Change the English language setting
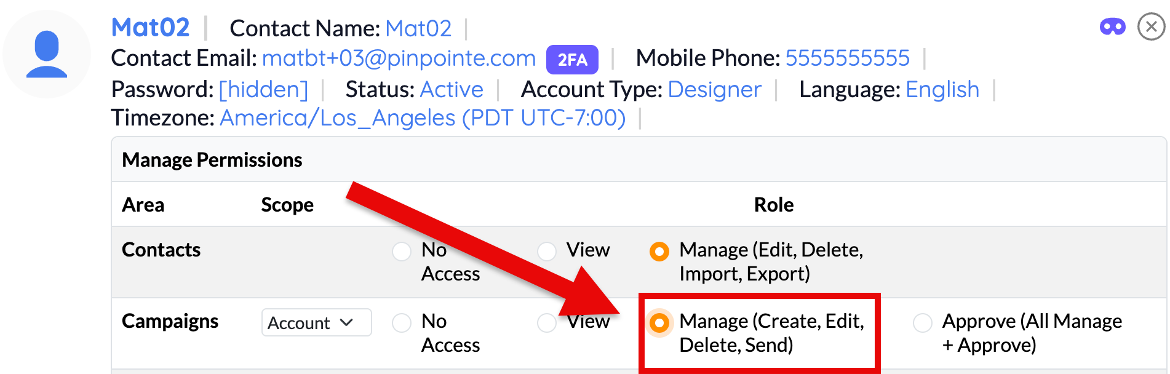Screen dimensions: 1170x374 click(942, 90)
